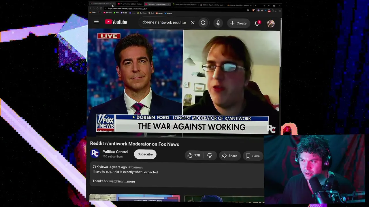
Task: Open the browser main menu
Action: point(280,11)
